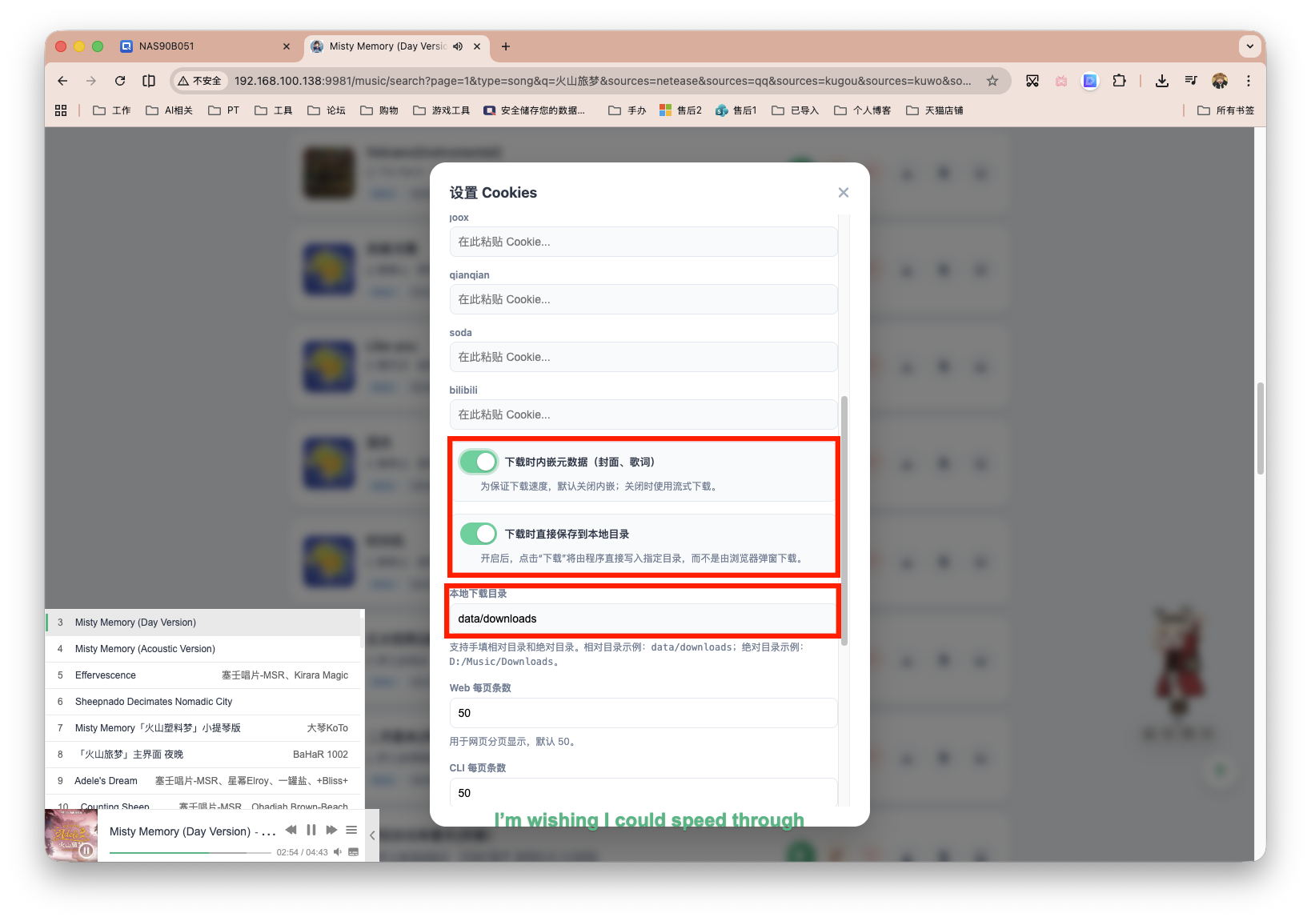The image size is (1311, 921).
Task: Switch to the NAS90B051 tab
Action: point(166,46)
